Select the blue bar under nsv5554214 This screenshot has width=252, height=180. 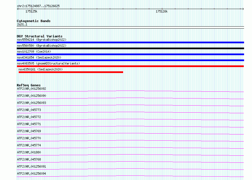pos(130,42)
